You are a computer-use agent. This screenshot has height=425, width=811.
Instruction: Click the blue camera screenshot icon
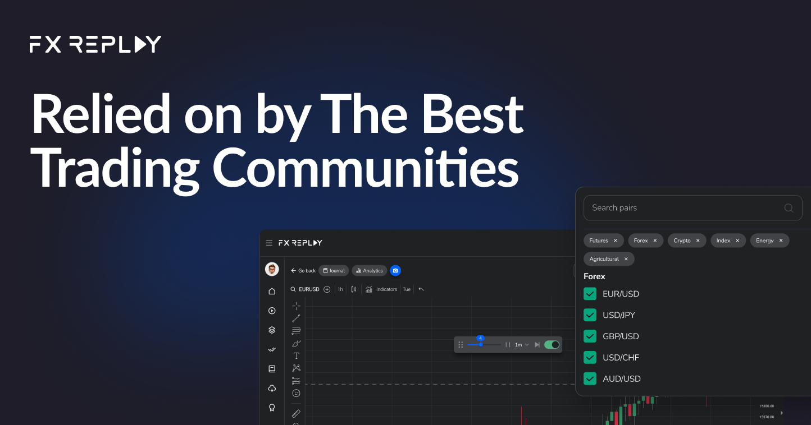(395, 270)
